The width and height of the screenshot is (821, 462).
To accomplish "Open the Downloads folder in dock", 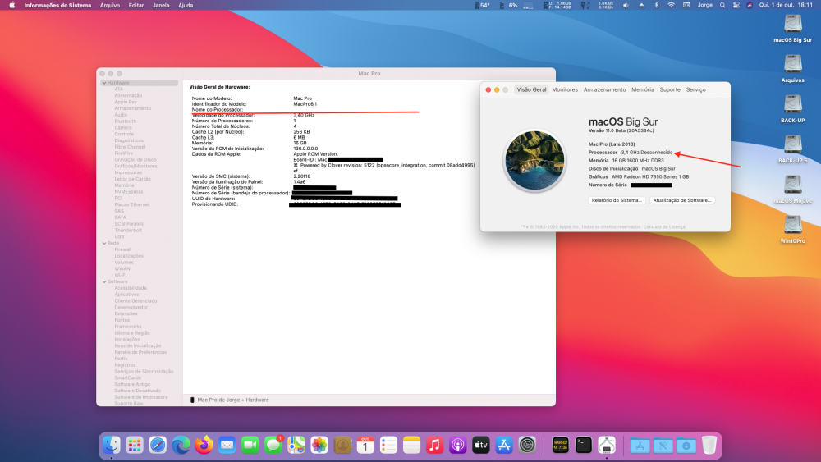I will tap(686, 446).
